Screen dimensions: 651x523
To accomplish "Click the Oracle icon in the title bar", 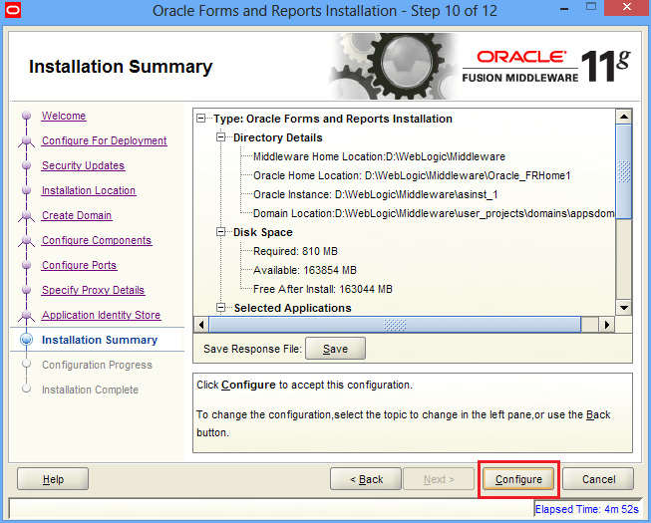I will (x=12, y=10).
